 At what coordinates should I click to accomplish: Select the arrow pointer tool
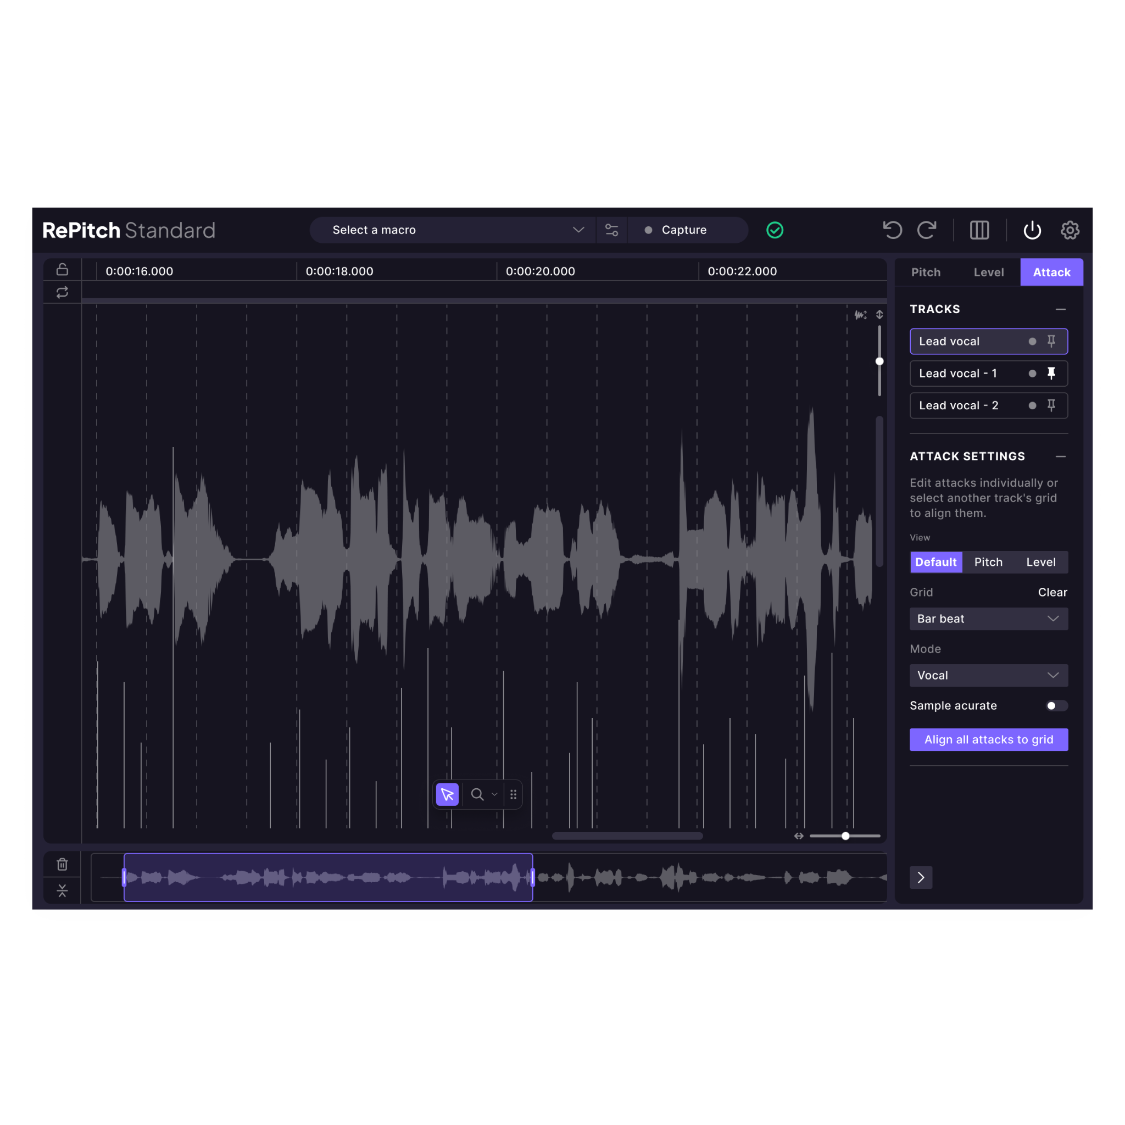coord(447,794)
